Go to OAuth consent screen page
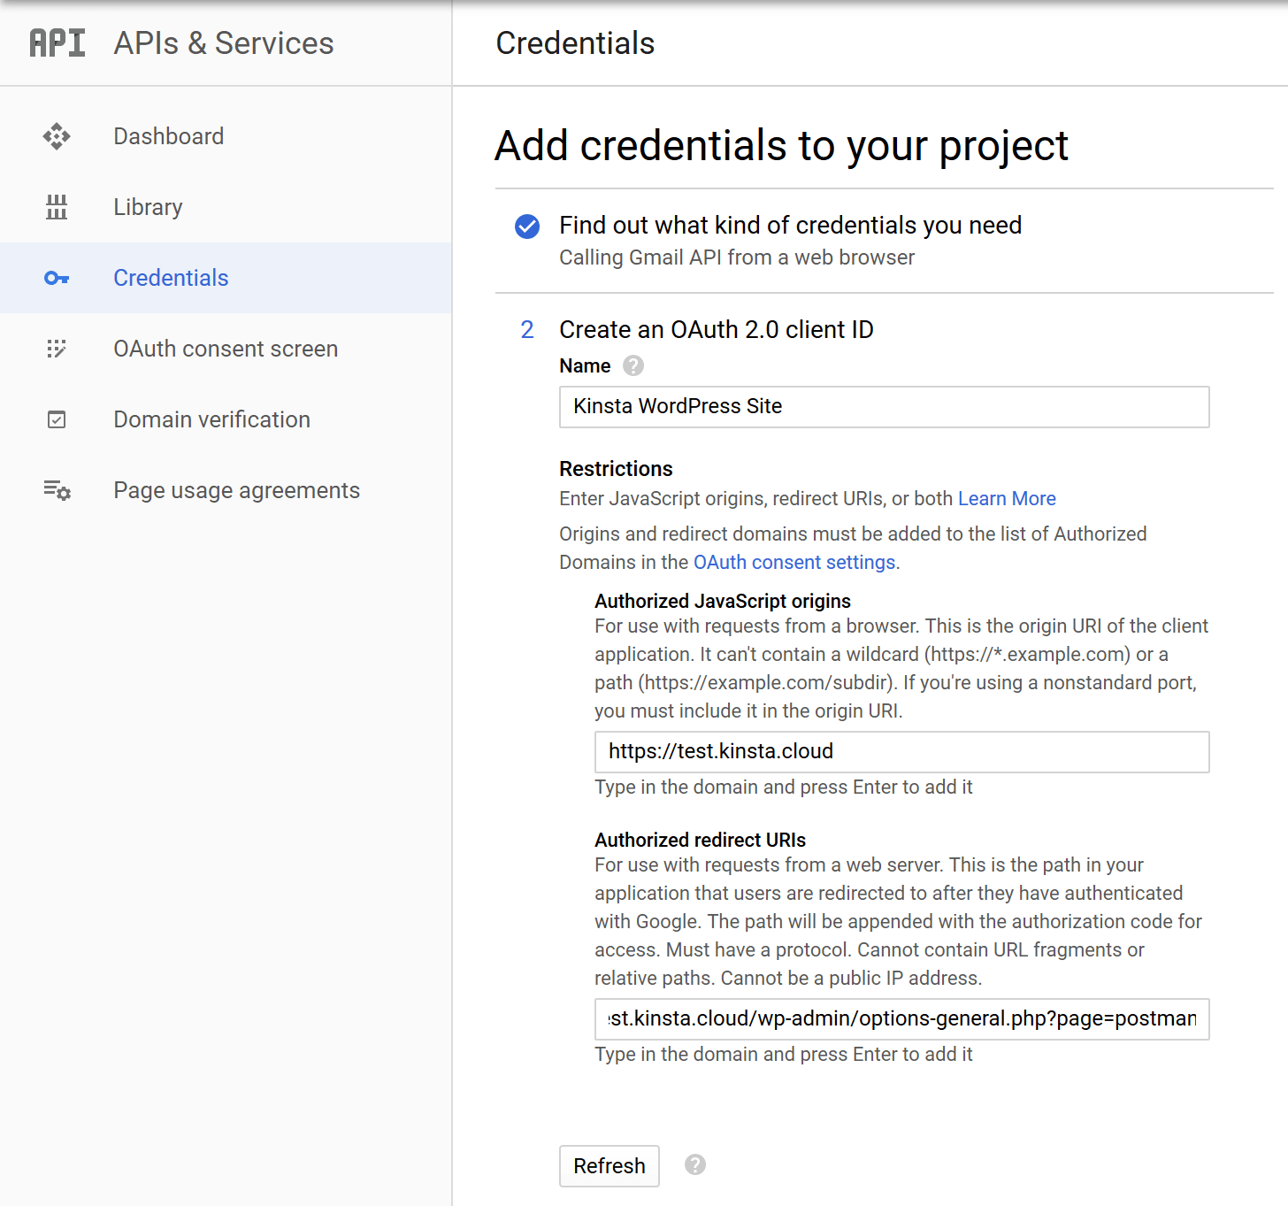 coord(226,349)
